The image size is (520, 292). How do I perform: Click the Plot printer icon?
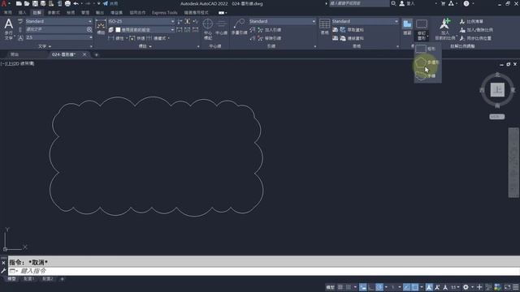(67, 3)
